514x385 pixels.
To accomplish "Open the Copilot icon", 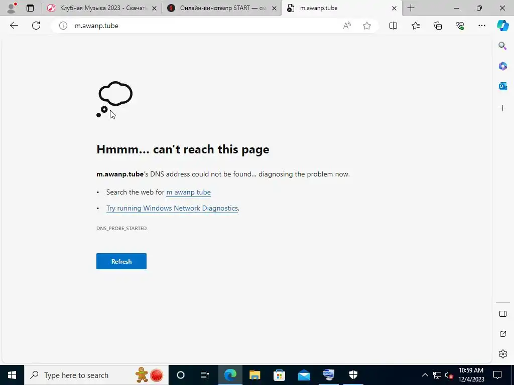I will 503,26.
